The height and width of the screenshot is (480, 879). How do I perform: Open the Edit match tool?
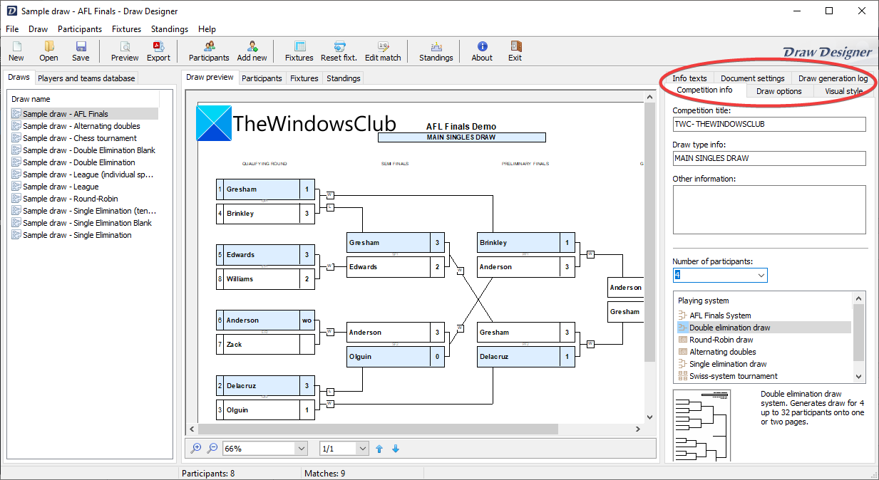382,51
